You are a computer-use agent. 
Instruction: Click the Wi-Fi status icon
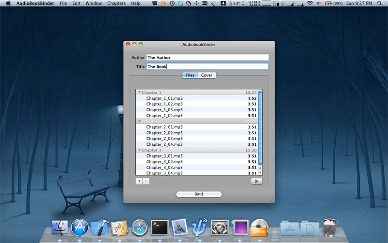click(x=310, y=3)
